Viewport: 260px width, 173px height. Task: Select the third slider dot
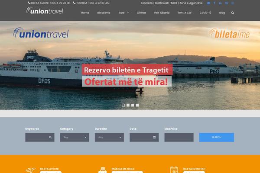coord(133,105)
